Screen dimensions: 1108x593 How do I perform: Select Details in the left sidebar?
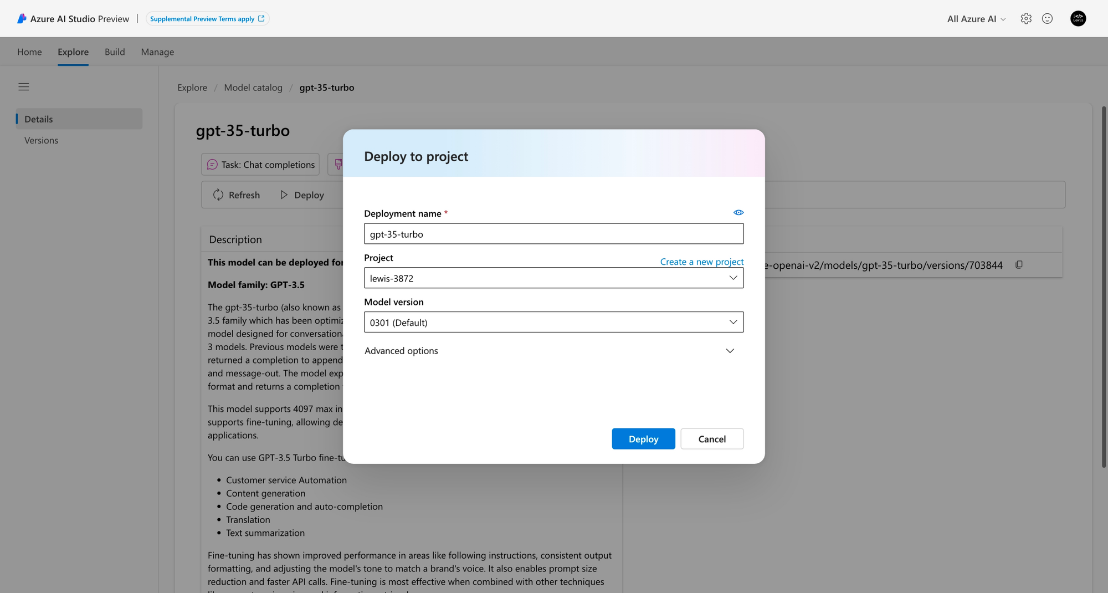pyautogui.click(x=79, y=119)
